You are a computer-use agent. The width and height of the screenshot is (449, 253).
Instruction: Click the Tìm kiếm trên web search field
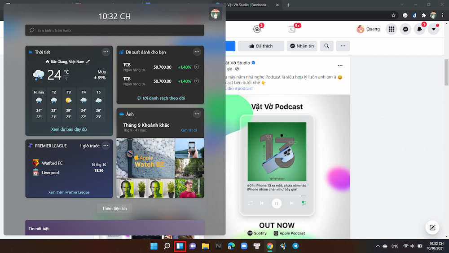pyautogui.click(x=114, y=31)
